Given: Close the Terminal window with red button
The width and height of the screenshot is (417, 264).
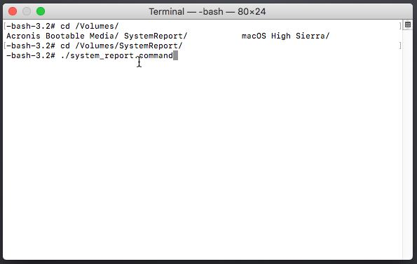Looking at the screenshot, I should click(x=13, y=11).
